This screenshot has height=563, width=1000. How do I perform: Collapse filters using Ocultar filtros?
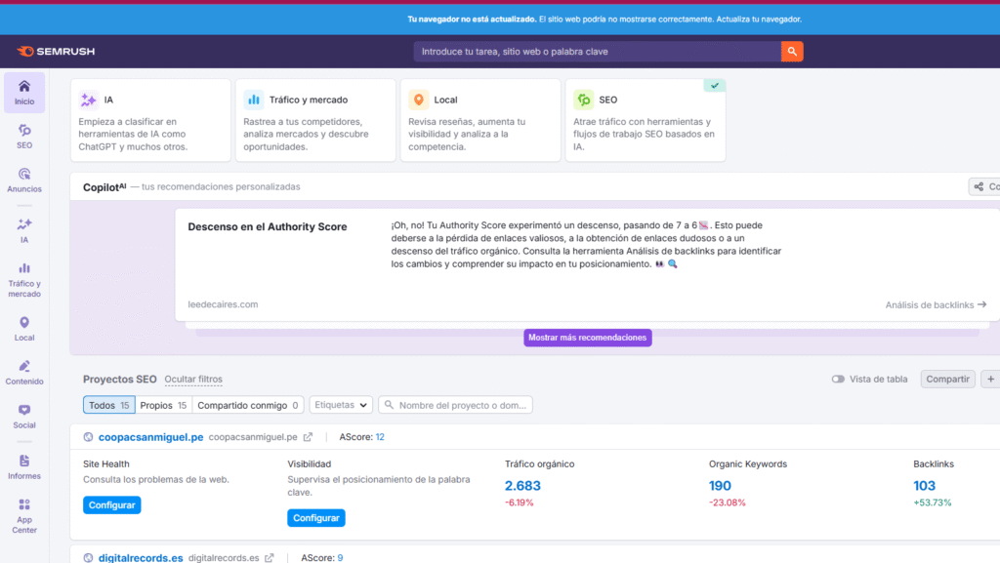click(191, 380)
